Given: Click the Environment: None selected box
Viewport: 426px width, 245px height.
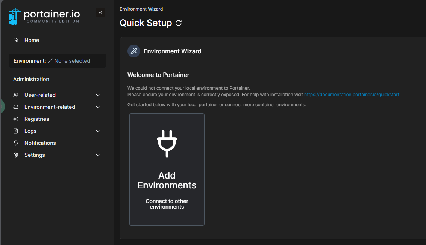Looking at the screenshot, I should pos(57,61).
